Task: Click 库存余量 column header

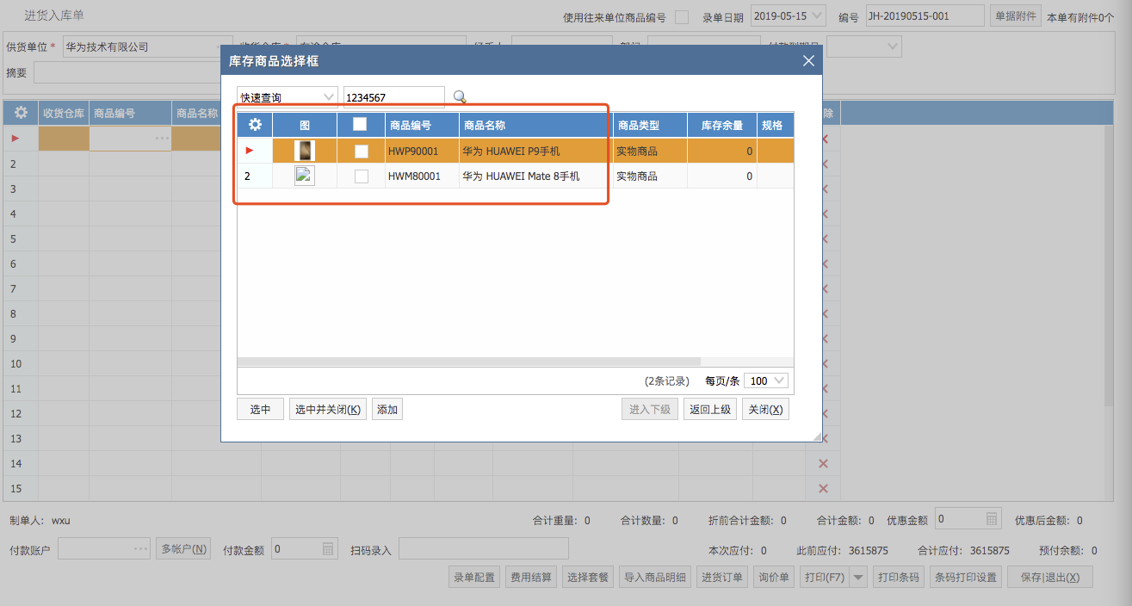Action: pyautogui.click(x=722, y=125)
